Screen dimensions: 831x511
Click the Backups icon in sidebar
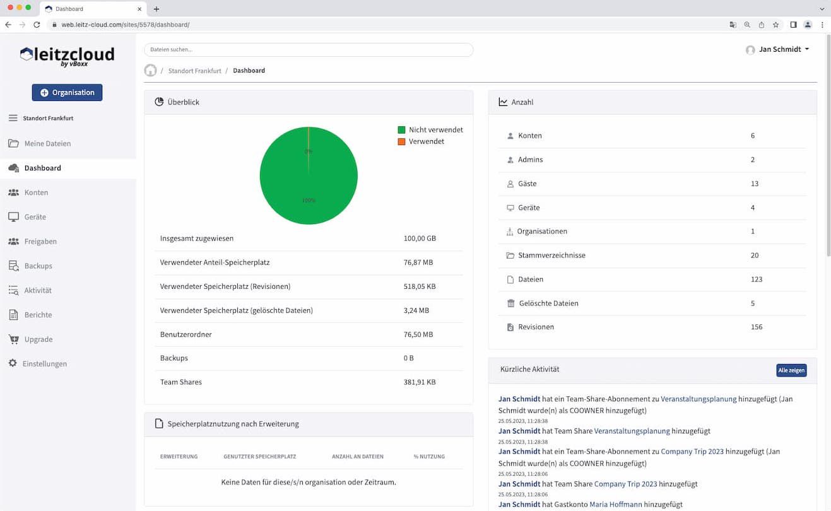[13, 266]
